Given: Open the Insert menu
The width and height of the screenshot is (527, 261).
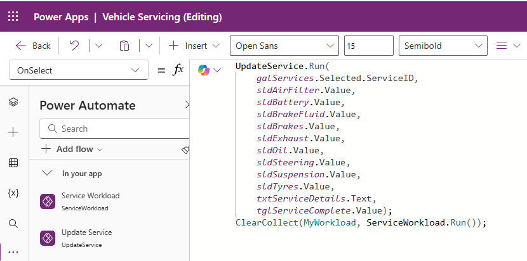Looking at the screenshot, I should 194,46.
